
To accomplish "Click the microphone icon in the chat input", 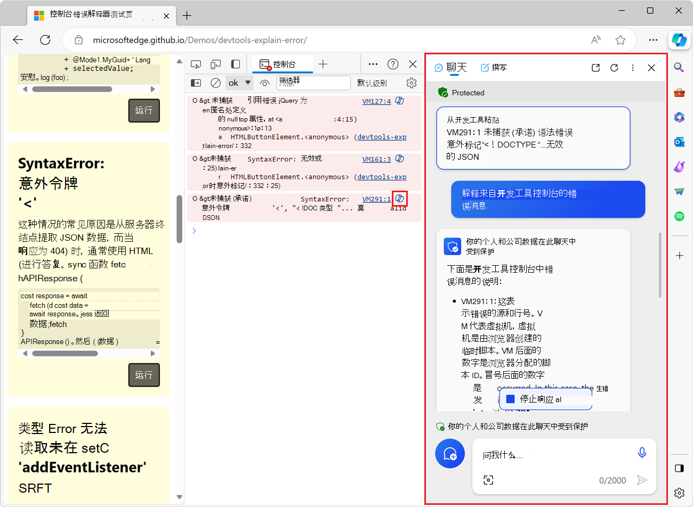I will click(642, 452).
